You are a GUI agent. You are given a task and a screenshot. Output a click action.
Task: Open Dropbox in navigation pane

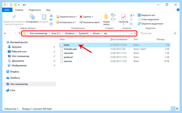[x=13, y=72]
